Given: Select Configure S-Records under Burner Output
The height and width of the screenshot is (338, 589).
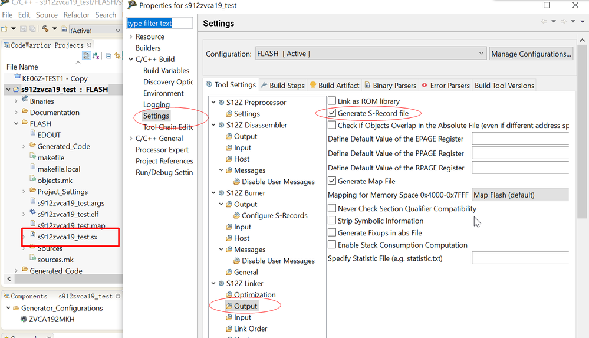Looking at the screenshot, I should point(274,215).
